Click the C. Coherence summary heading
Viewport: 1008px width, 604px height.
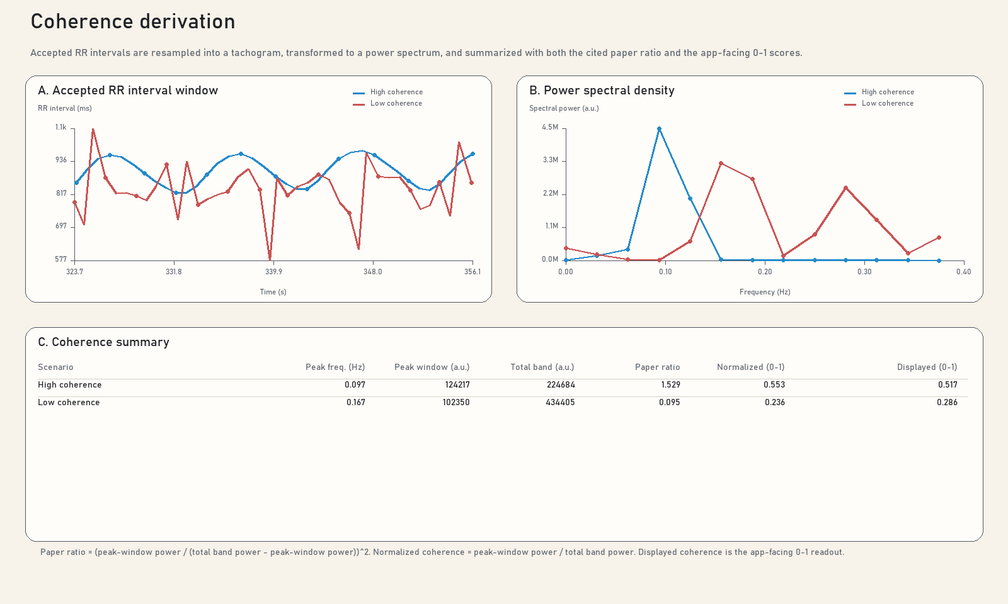pyautogui.click(x=103, y=342)
